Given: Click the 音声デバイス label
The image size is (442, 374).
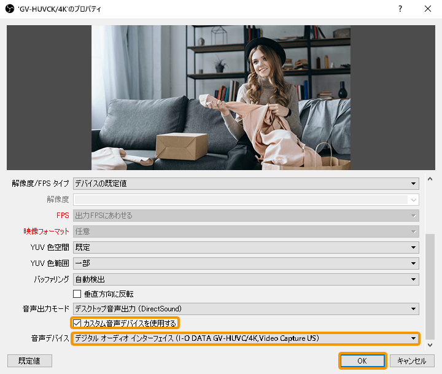Looking at the screenshot, I should click(x=50, y=338).
